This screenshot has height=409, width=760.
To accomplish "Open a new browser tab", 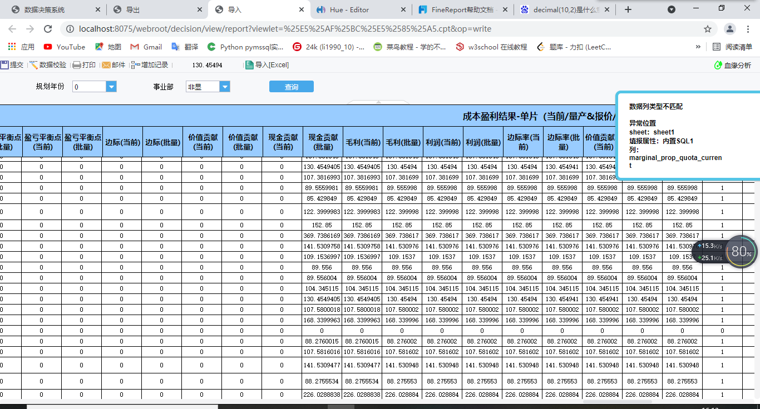I will coord(628,9).
